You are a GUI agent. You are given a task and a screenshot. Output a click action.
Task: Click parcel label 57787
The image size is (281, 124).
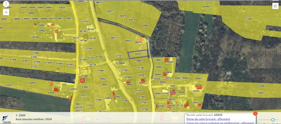(x=119, y=56)
